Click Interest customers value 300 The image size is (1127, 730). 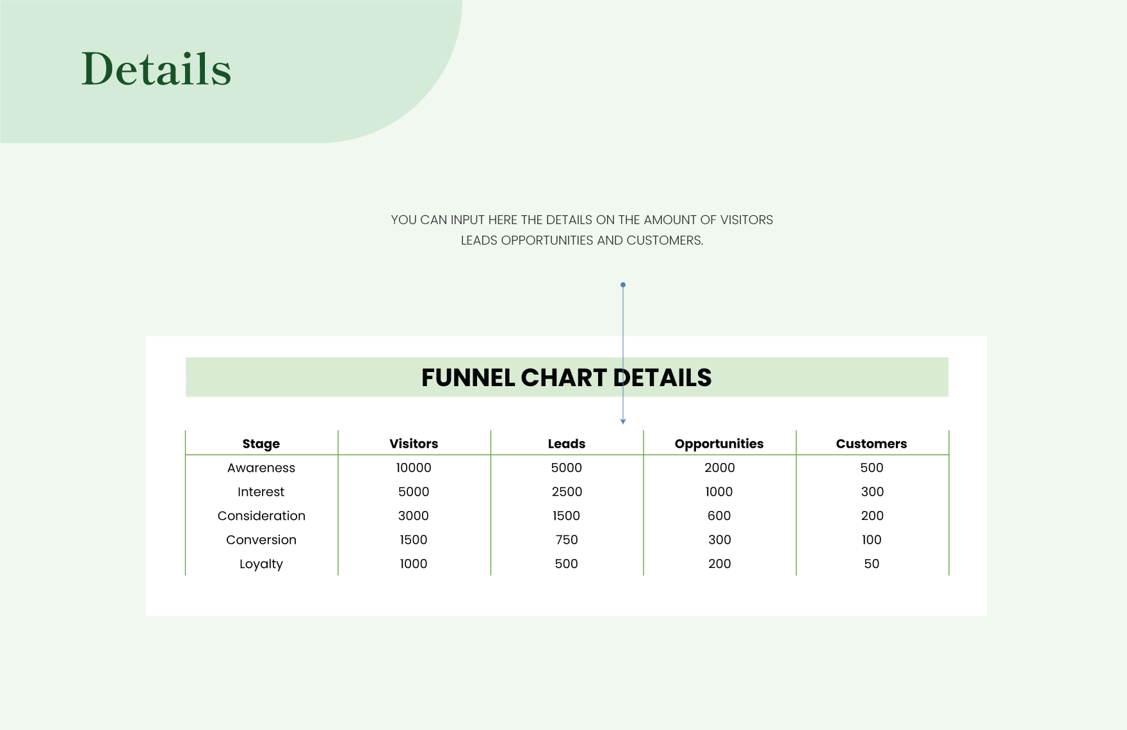(x=872, y=492)
